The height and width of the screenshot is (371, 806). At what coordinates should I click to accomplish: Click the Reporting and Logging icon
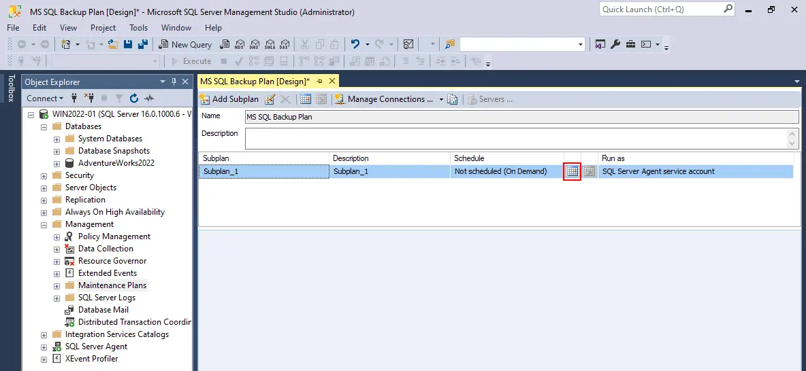(452, 99)
